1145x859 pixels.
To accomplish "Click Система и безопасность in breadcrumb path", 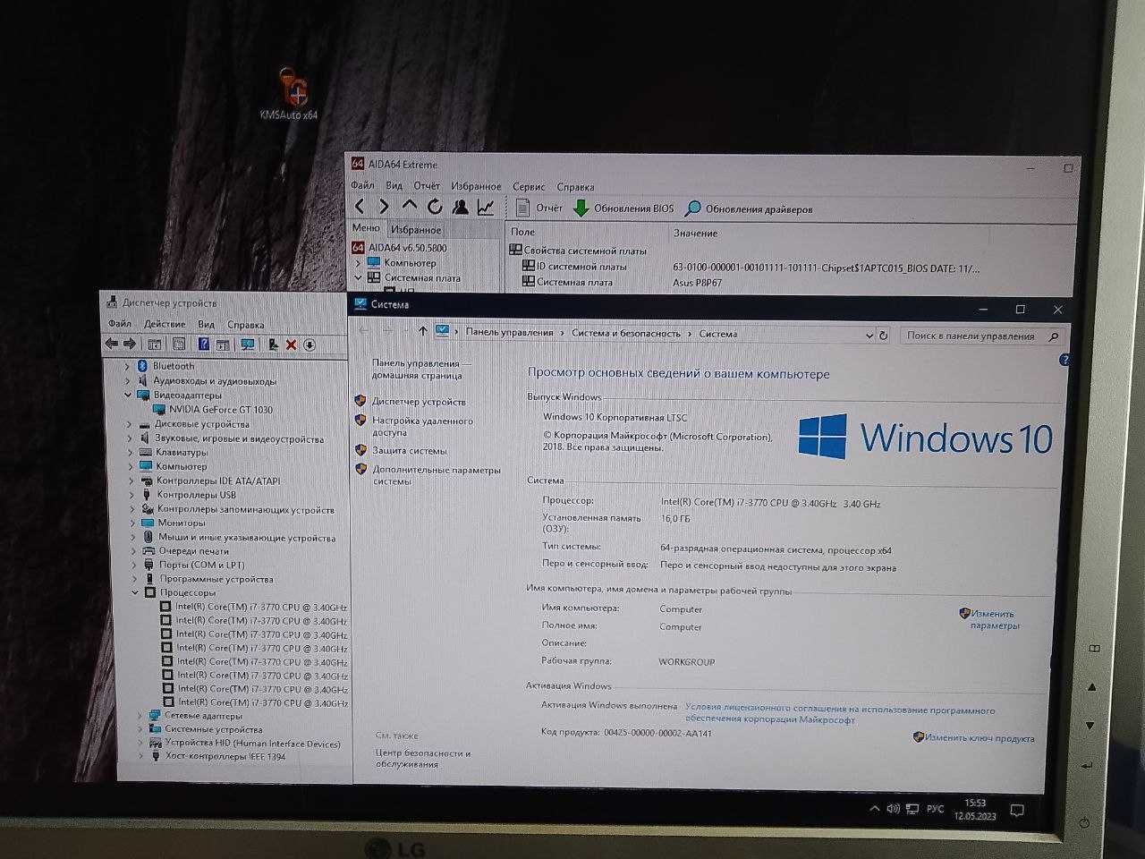I will [625, 333].
